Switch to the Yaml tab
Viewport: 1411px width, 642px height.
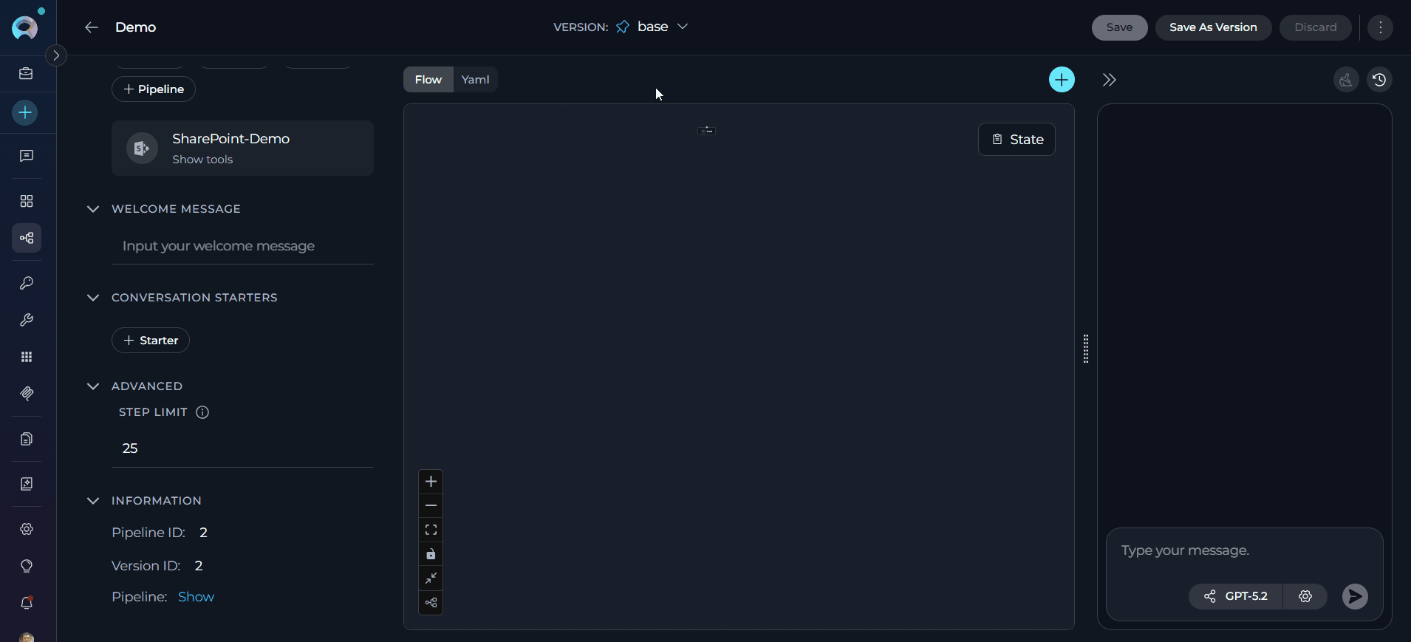475,80
